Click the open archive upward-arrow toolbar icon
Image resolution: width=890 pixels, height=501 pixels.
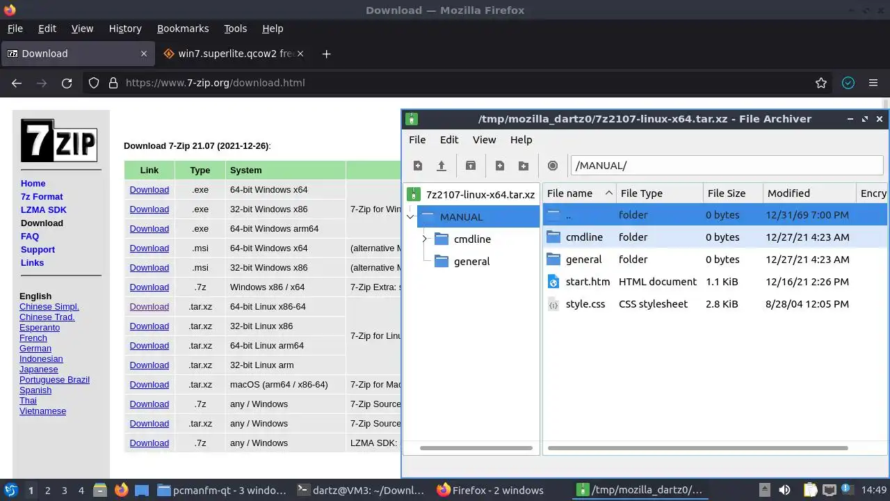coord(441,166)
